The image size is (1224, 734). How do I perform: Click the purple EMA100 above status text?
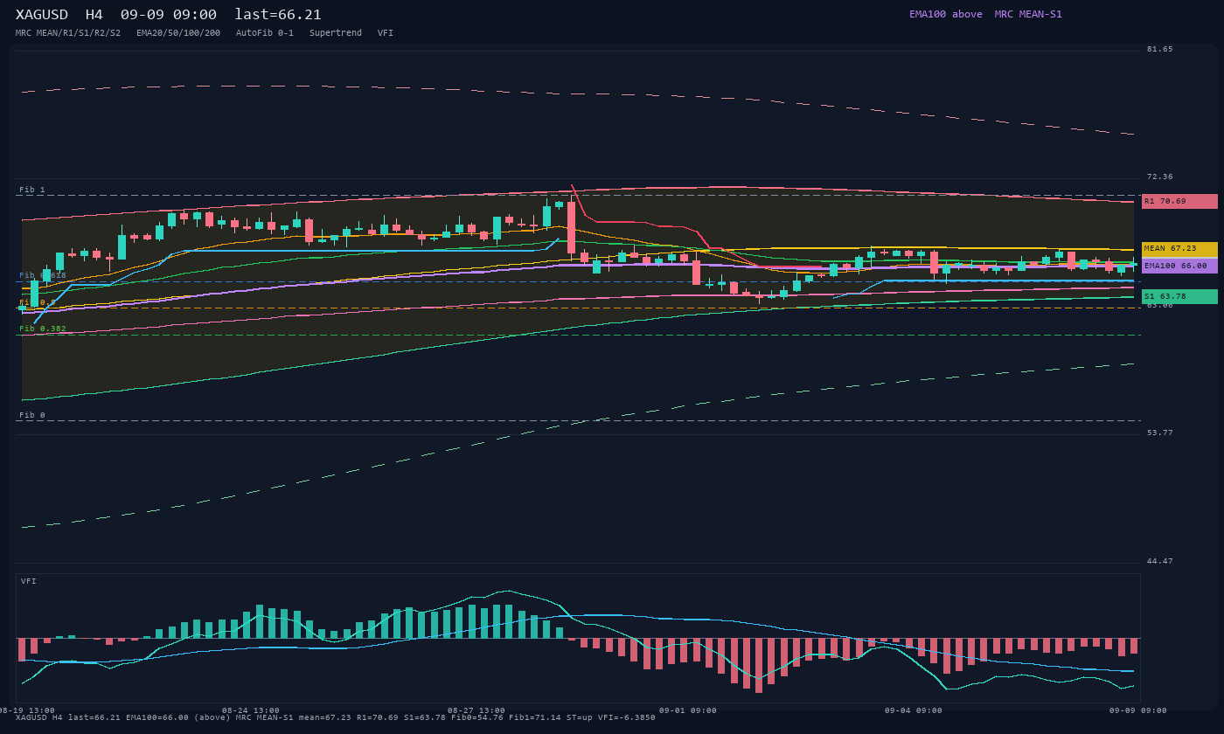(x=946, y=14)
